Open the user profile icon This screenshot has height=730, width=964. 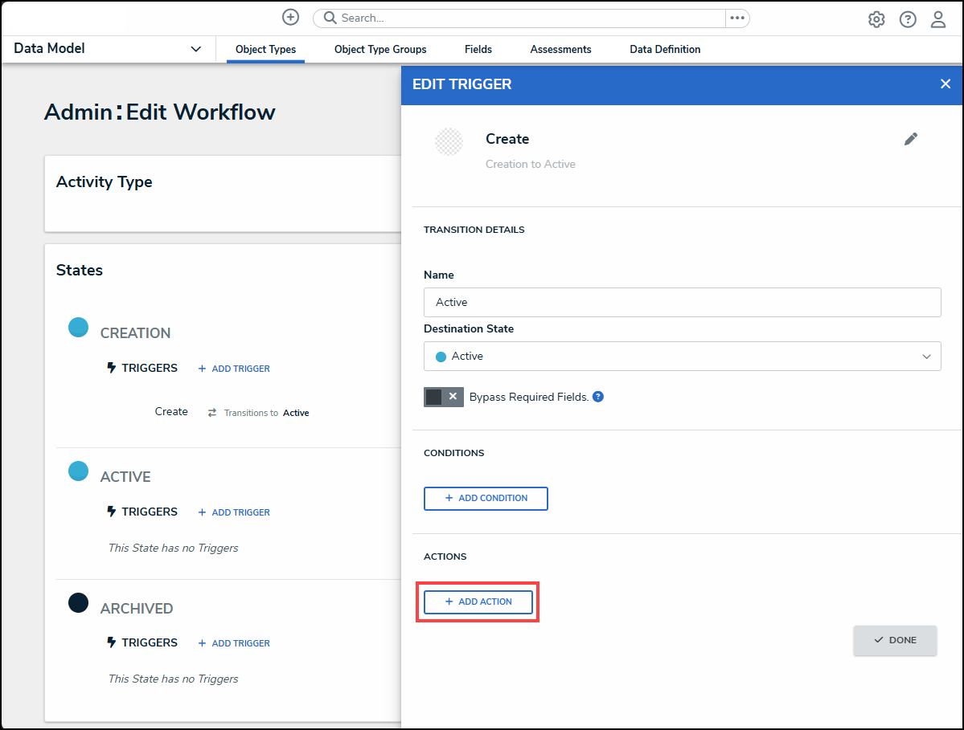938,19
